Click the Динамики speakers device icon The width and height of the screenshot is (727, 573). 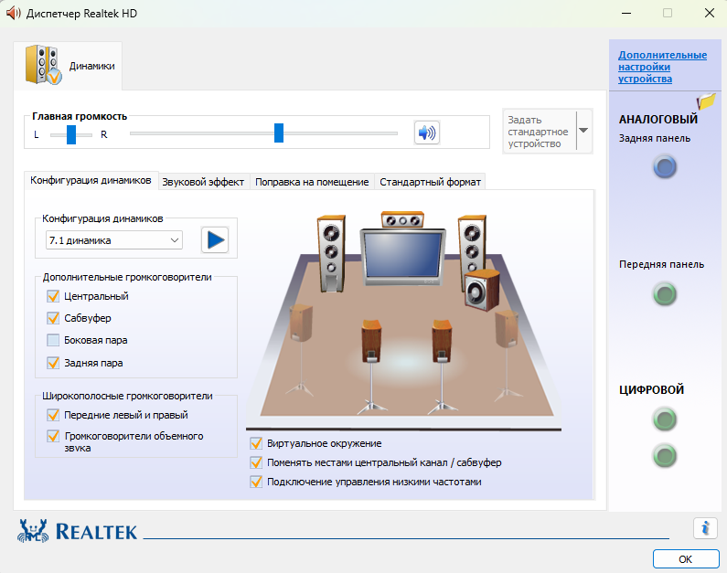tap(43, 65)
